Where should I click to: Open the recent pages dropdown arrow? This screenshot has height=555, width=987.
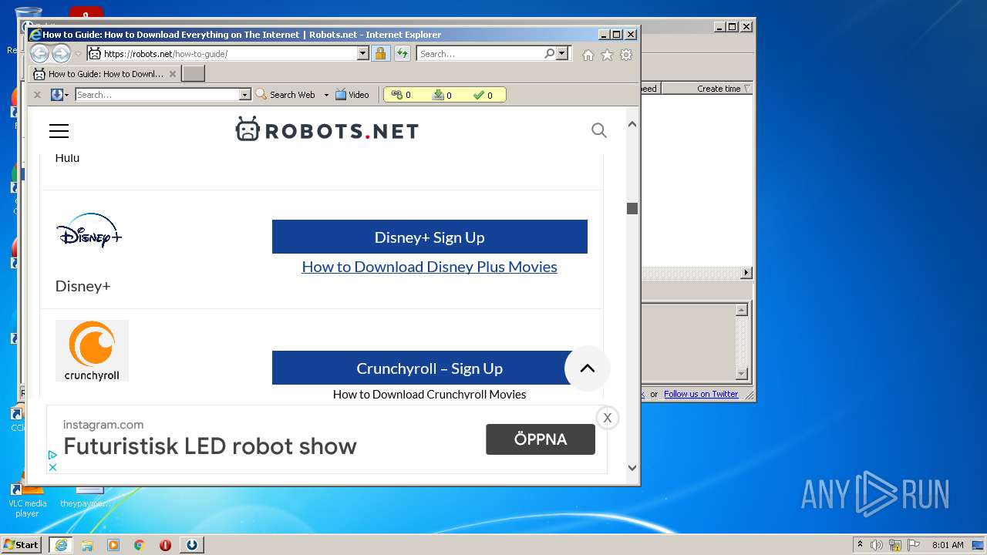pos(78,54)
